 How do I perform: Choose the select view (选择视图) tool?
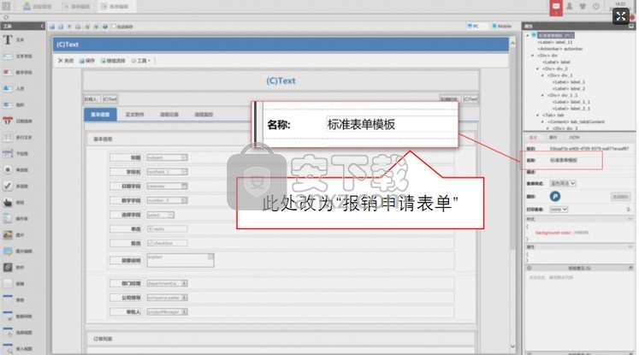pyautogui.click(x=8, y=333)
